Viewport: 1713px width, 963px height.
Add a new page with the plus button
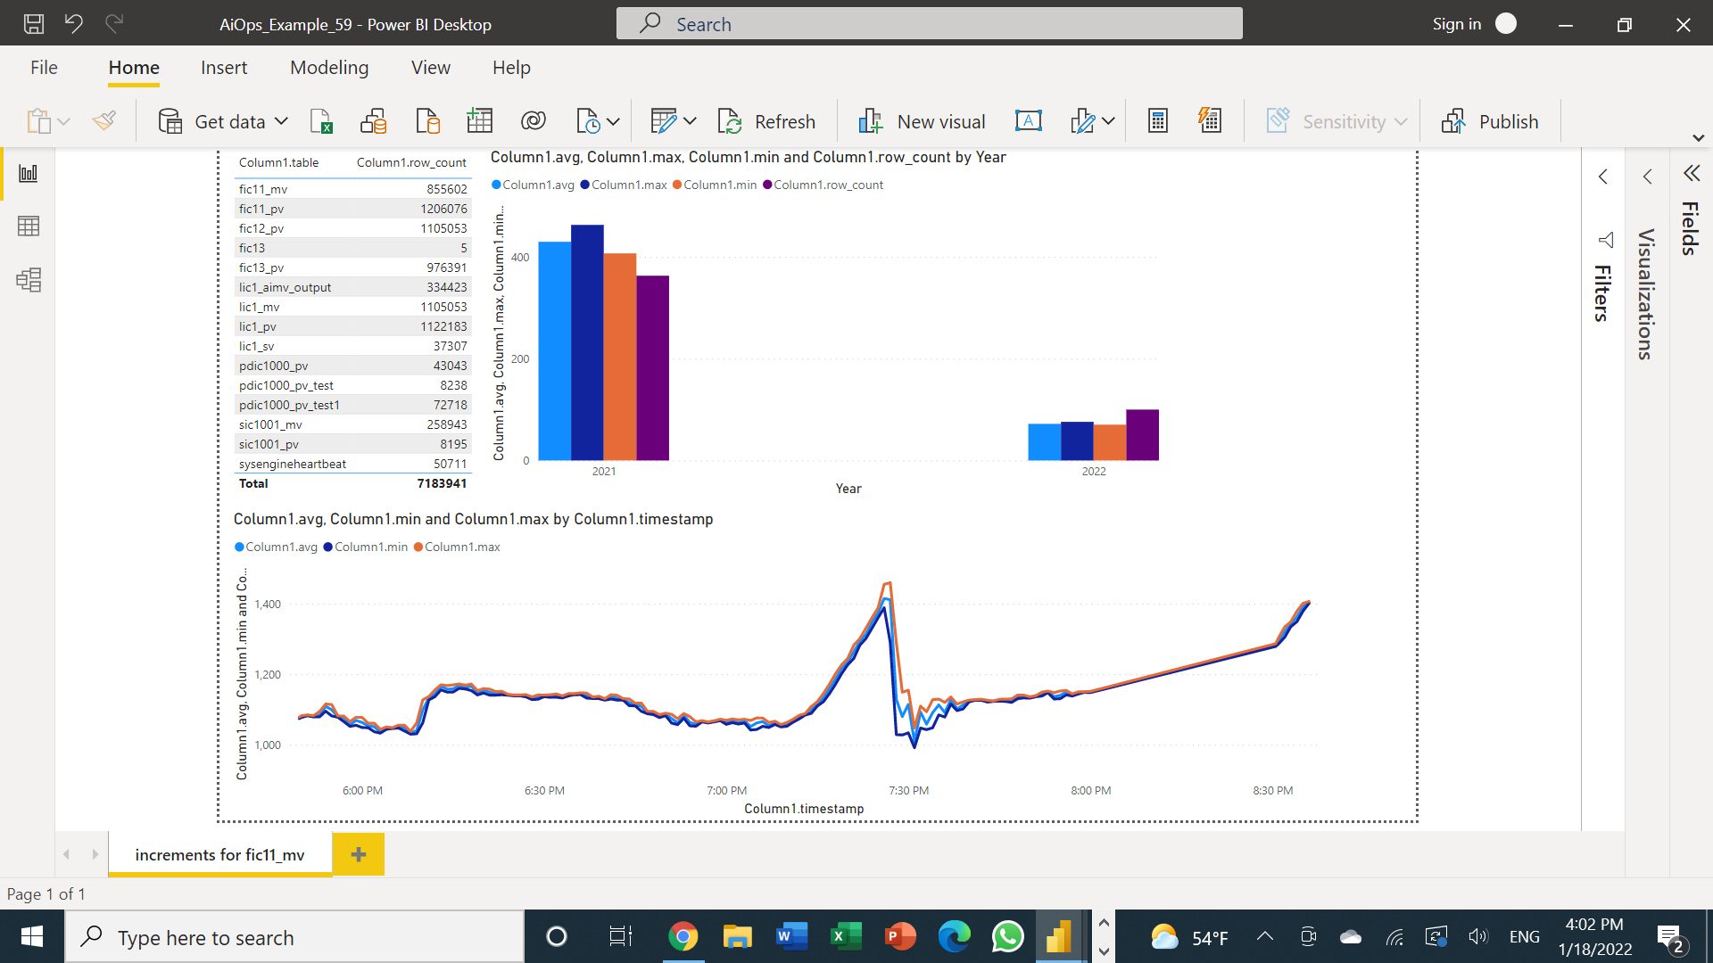[x=359, y=854]
